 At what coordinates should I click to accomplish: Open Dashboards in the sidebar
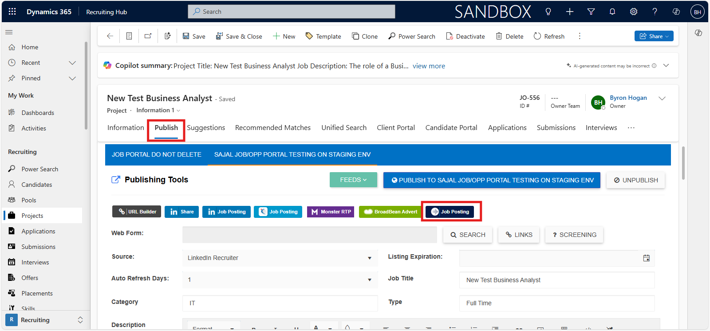pos(38,113)
